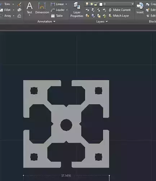
Task: Click the Match Layer button
Action: (x=119, y=16)
